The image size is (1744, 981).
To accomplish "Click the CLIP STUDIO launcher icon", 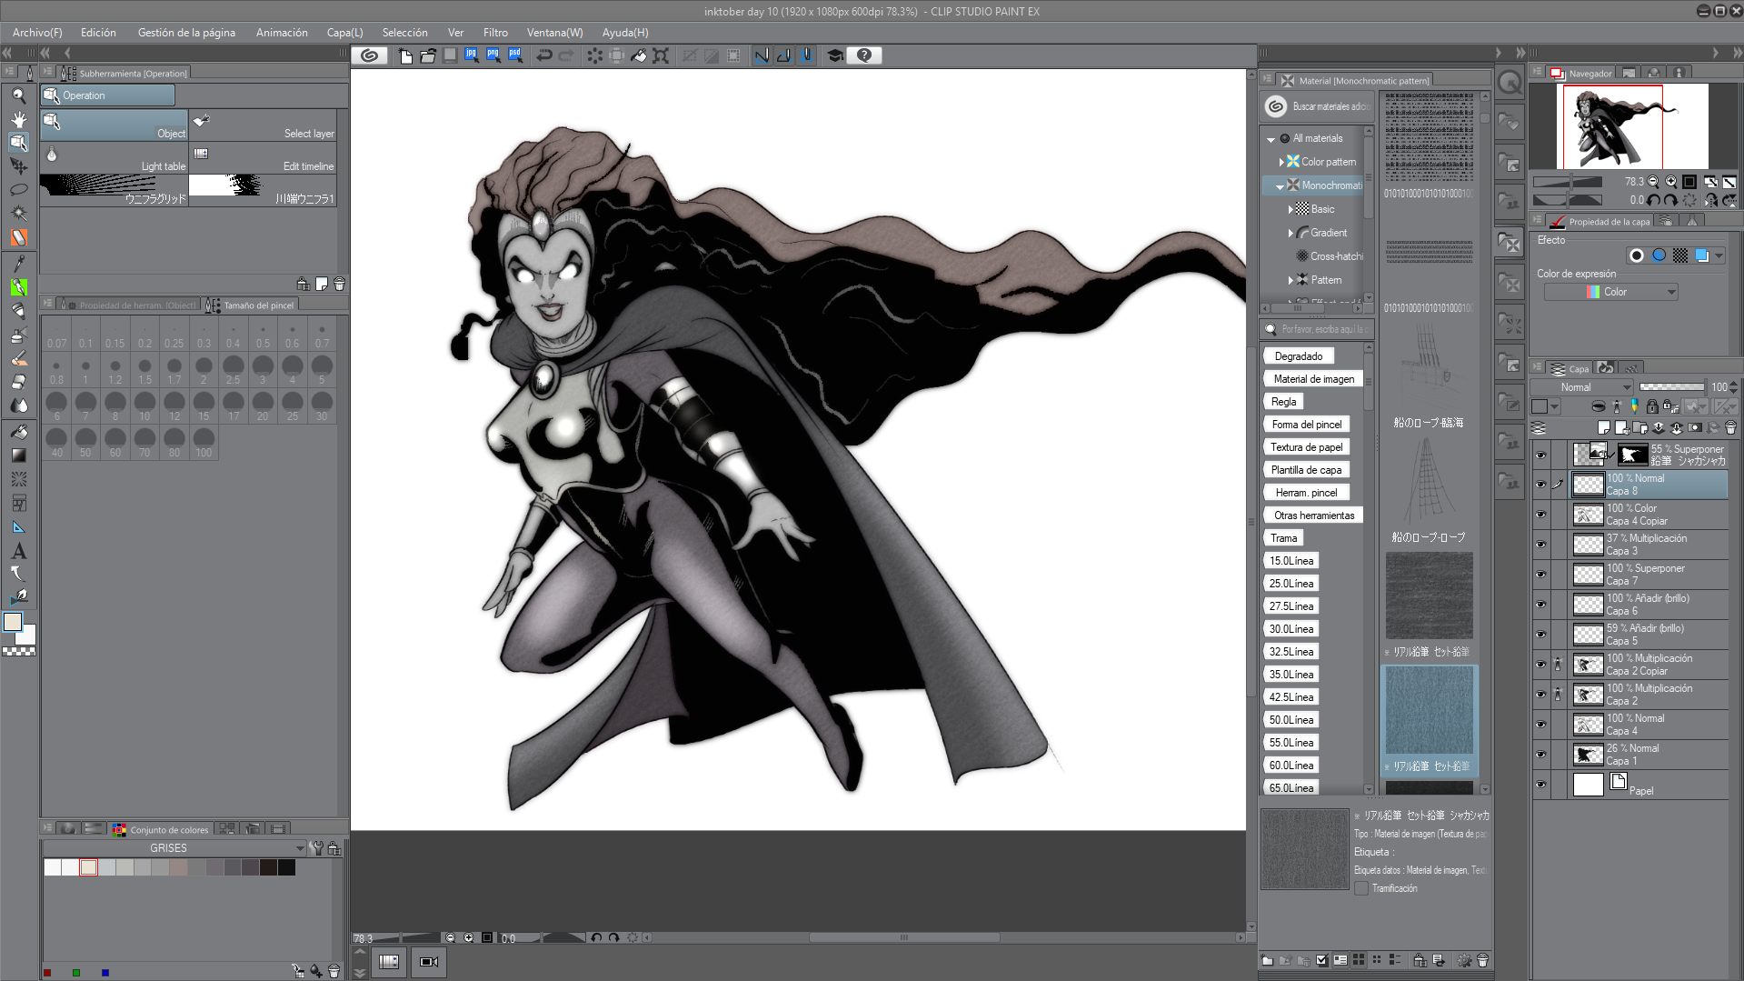I will (x=369, y=55).
